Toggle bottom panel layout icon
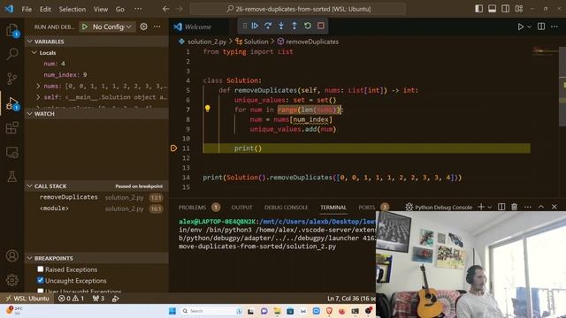 [492, 9]
